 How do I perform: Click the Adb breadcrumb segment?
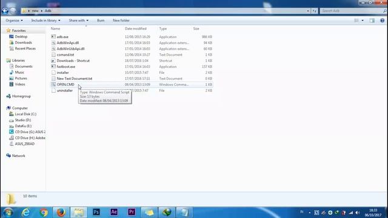point(48,11)
